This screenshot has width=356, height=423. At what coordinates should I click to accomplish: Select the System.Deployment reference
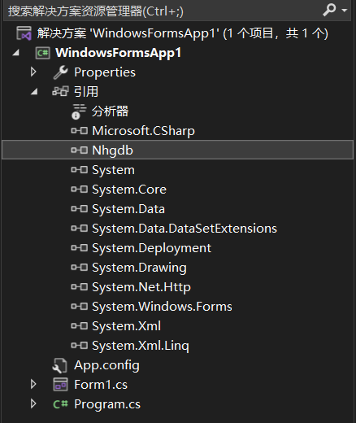[x=151, y=248]
